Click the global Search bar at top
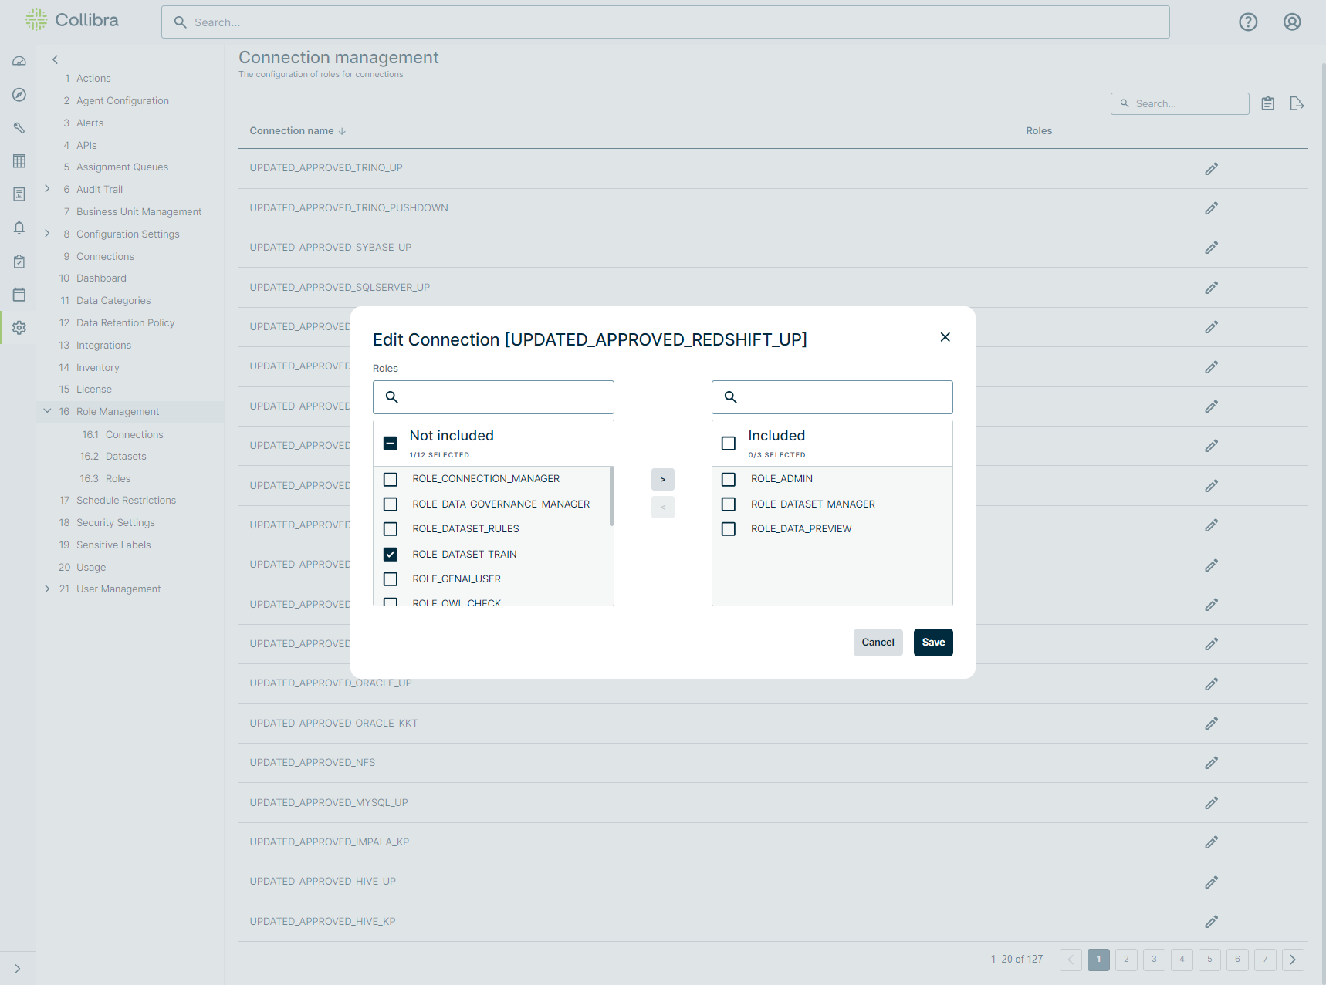The width and height of the screenshot is (1326, 985). pos(665,22)
